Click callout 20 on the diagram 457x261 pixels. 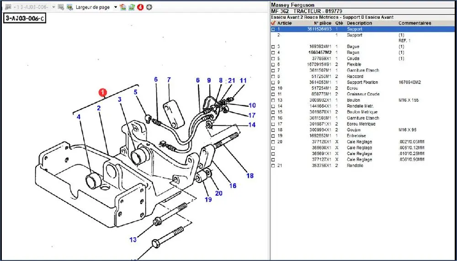(218, 193)
